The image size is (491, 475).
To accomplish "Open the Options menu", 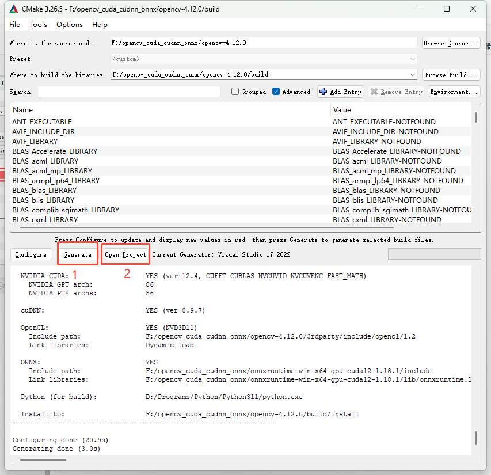I will (69, 25).
